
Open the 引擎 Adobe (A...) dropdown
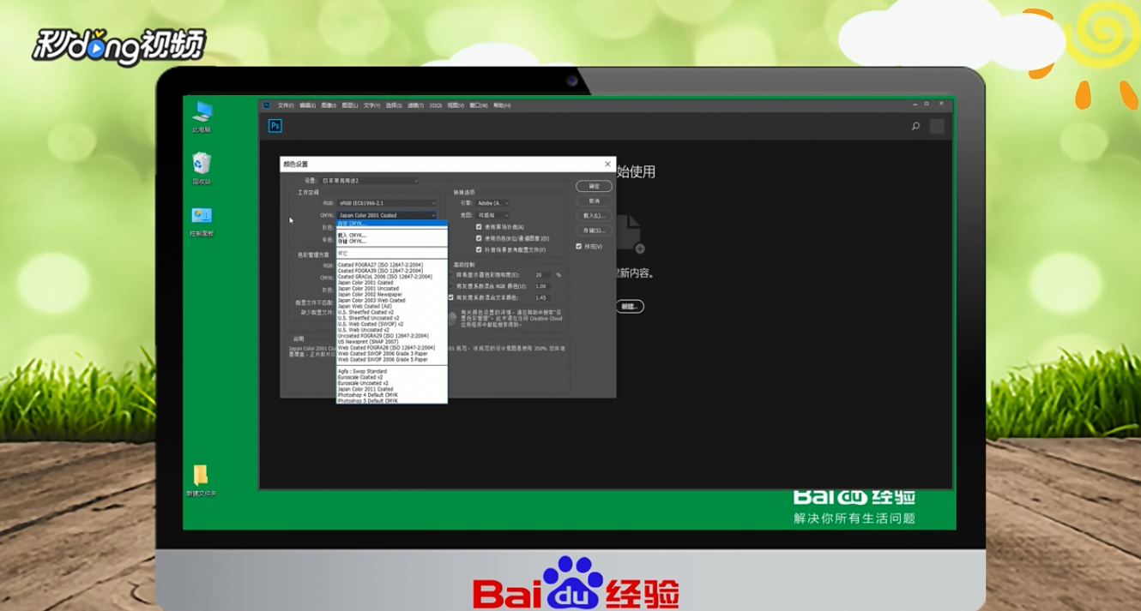tap(493, 203)
